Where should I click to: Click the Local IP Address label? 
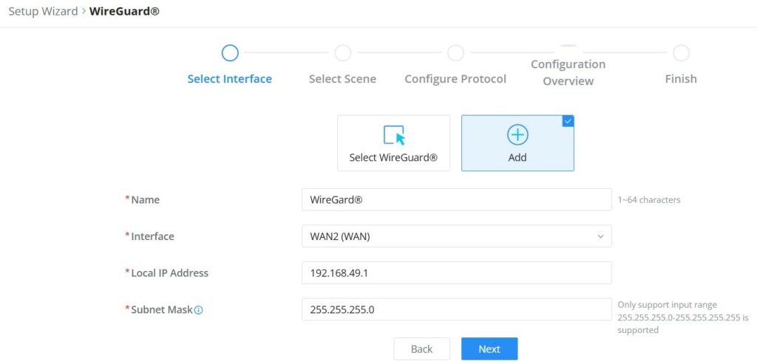[x=170, y=273]
